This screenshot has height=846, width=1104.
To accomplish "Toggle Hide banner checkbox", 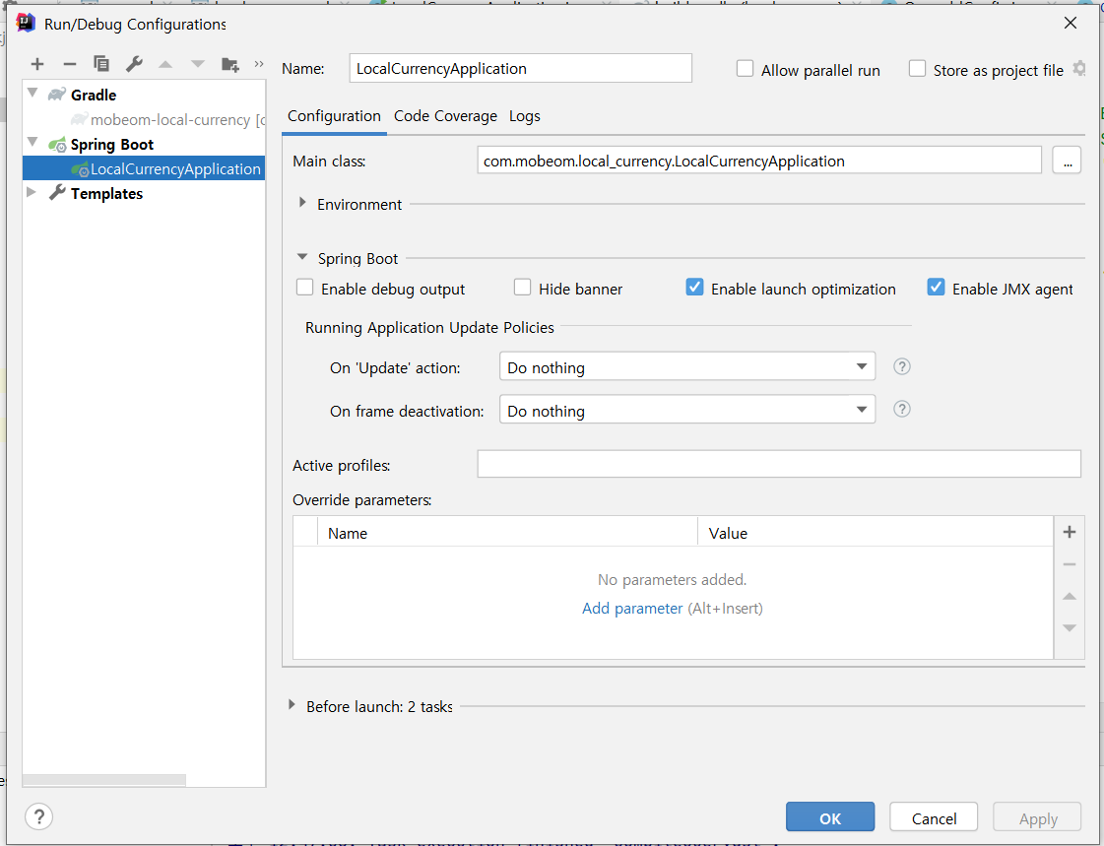I will (x=522, y=288).
